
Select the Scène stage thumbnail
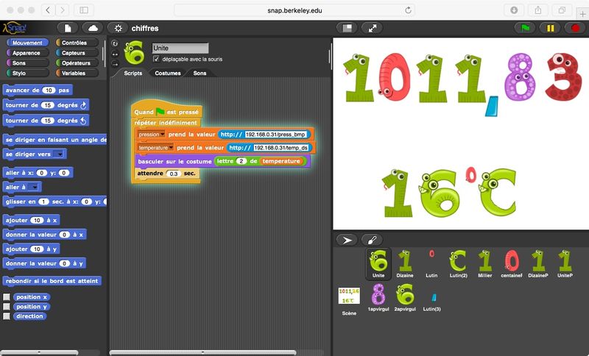click(x=349, y=301)
